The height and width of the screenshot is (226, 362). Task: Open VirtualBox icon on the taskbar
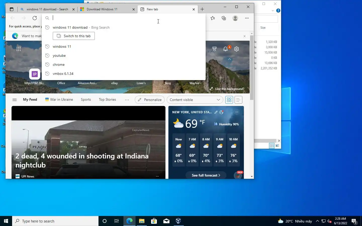(178, 221)
